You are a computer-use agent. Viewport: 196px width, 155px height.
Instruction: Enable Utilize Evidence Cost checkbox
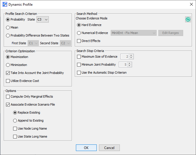[x=8, y=81]
